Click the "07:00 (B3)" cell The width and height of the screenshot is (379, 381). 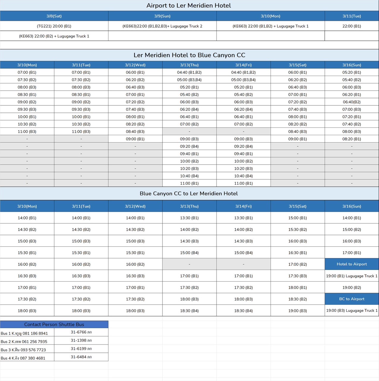(352, 109)
